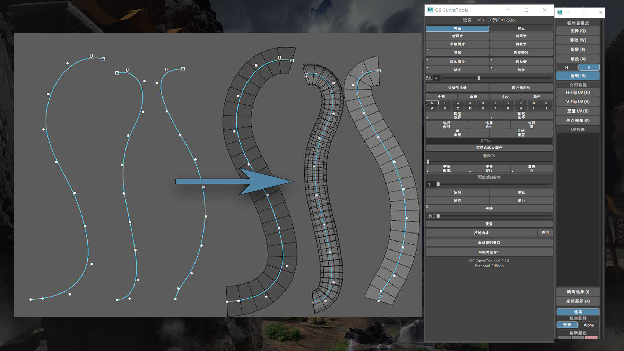
Task: Open the 关于[ZRCG汉化] menu
Action: pos(502,20)
